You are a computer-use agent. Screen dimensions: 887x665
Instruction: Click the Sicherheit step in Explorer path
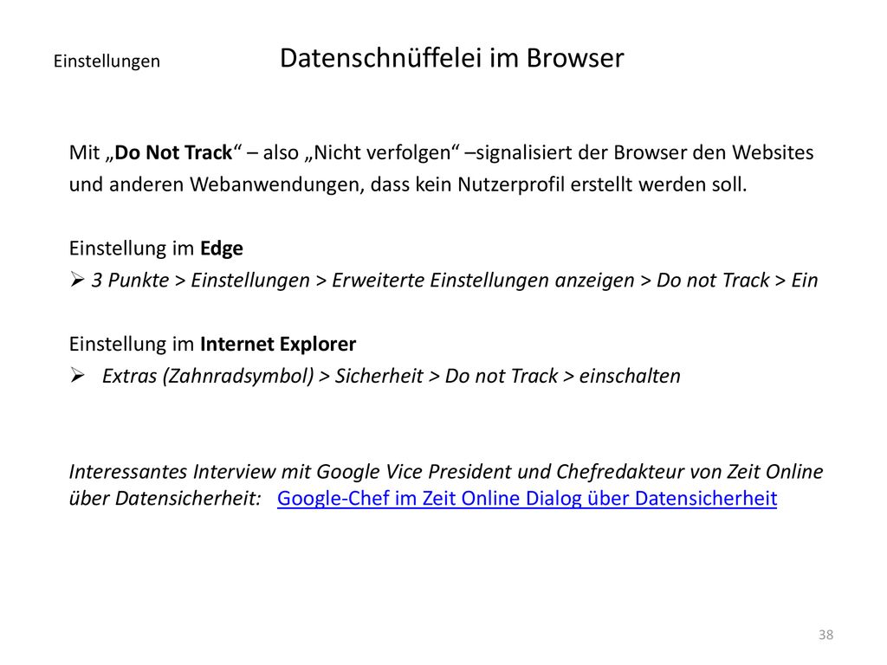click(x=379, y=376)
